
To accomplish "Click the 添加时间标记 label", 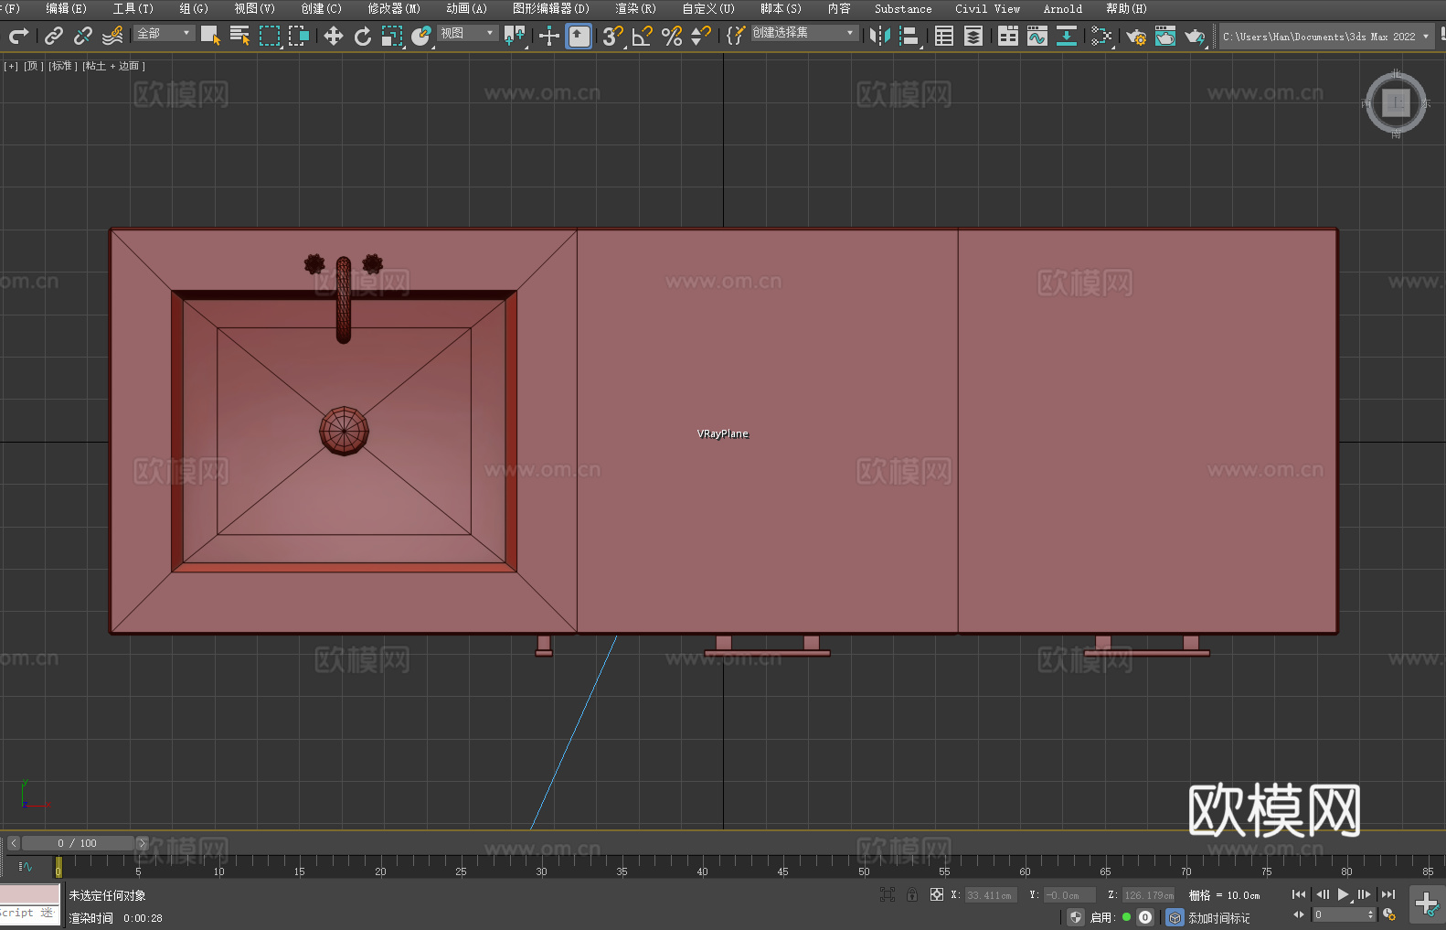I will (x=1219, y=918).
